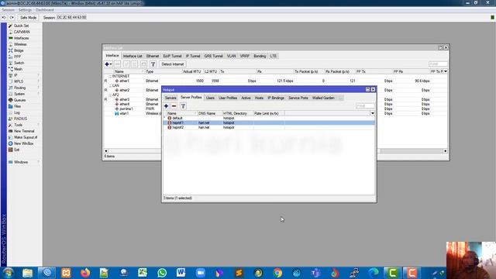
Task: Switch to Interface List tab
Action: (133, 56)
